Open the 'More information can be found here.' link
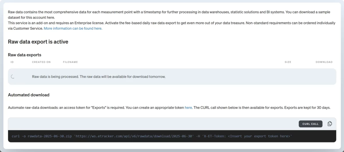The image size is (344, 152). click(73, 29)
